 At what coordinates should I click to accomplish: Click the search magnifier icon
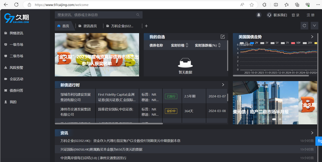point(138,15)
